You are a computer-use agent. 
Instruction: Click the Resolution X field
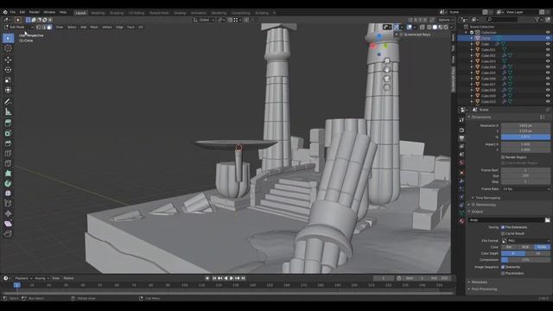tap(525, 125)
